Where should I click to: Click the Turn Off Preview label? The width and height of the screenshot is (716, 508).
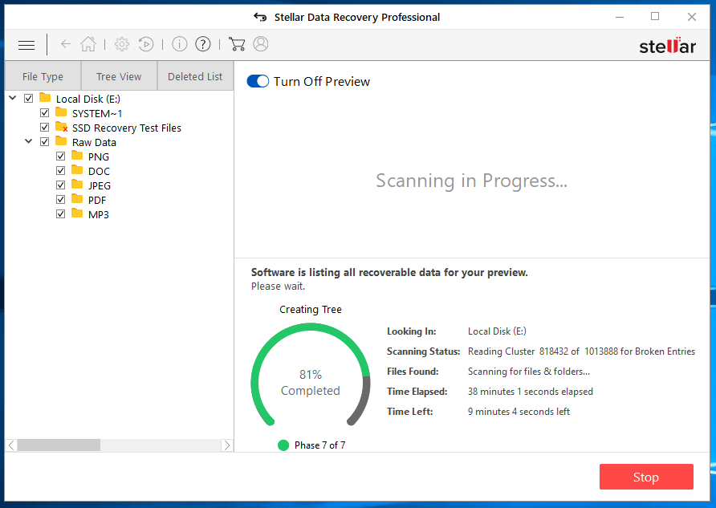tap(322, 82)
